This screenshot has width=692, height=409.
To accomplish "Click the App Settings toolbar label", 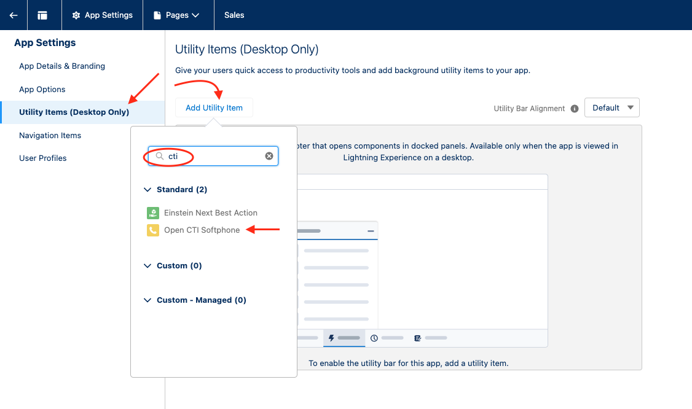I will pyautogui.click(x=109, y=15).
